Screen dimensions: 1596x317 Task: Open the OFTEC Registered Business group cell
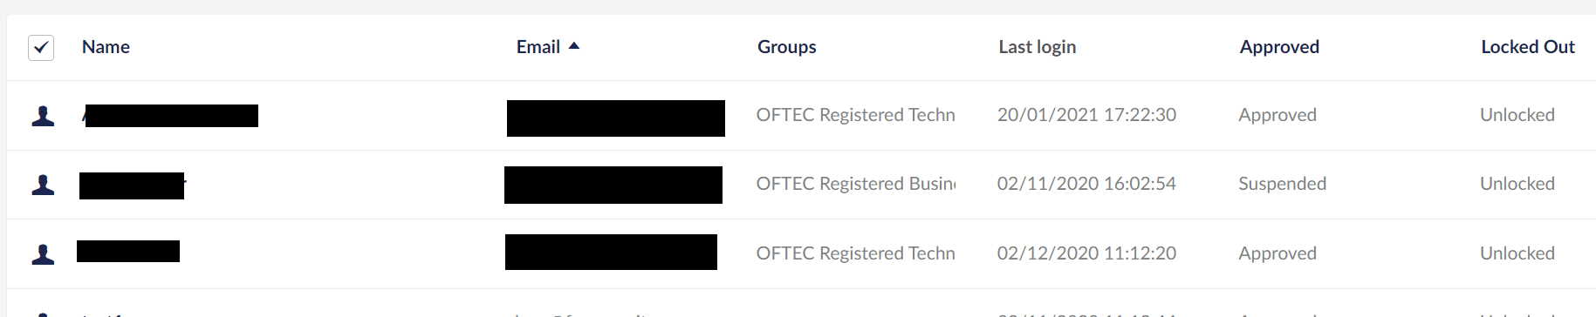point(856,184)
